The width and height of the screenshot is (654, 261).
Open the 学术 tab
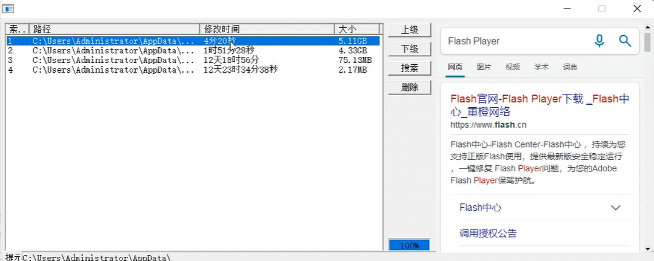[x=541, y=67]
